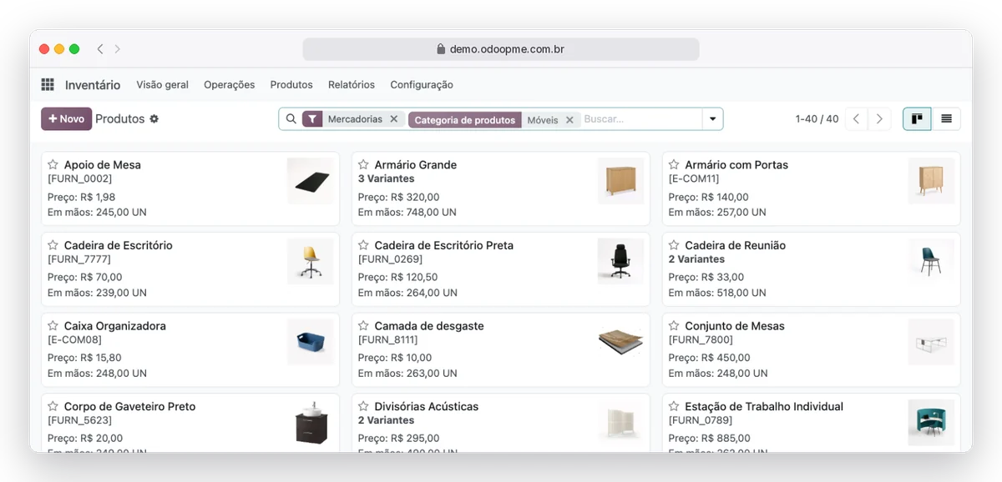Open the Cadeira de Reunião product title
1002x482 pixels.
(x=735, y=245)
